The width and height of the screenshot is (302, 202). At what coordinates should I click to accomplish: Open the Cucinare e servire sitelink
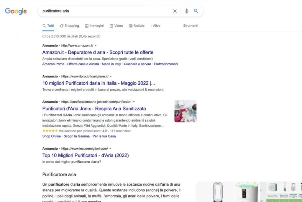click(137, 64)
